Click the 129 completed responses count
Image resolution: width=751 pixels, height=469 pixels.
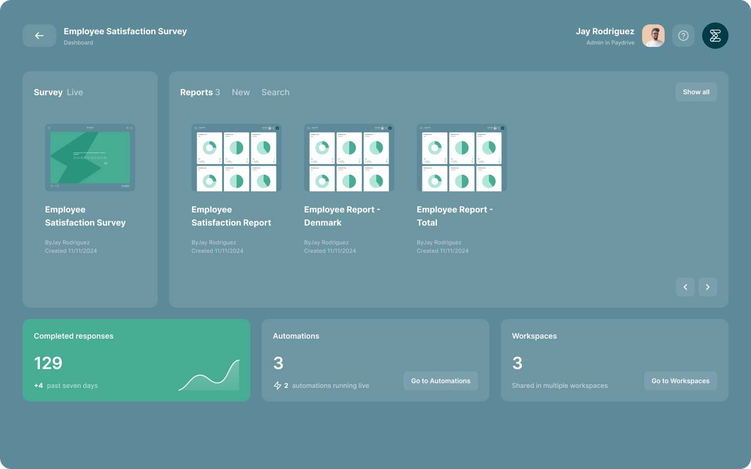click(48, 363)
